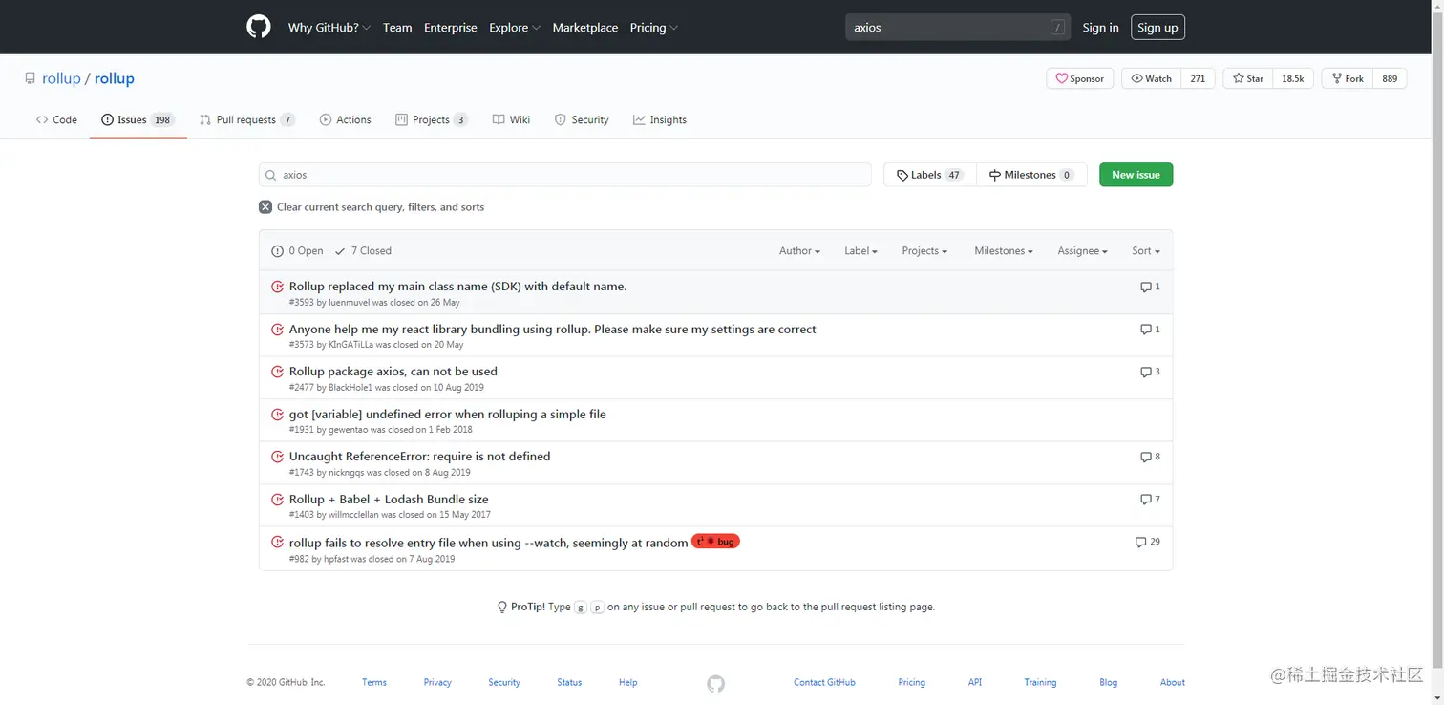Open comments bubble for issue #3593
Viewport: 1444px width, 705px height.
coord(1150,287)
